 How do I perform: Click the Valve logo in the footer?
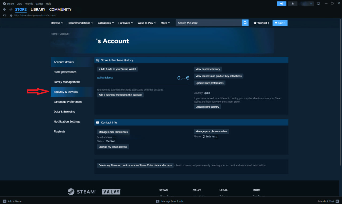pyautogui.click(x=111, y=192)
